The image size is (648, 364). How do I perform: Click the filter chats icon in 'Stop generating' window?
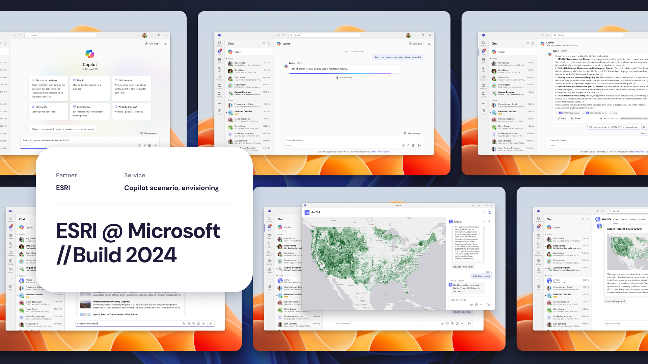[x=264, y=43]
